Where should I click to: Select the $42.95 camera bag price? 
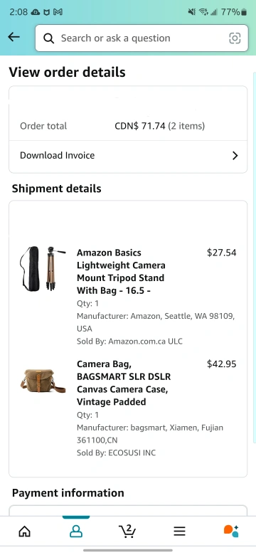222,364
